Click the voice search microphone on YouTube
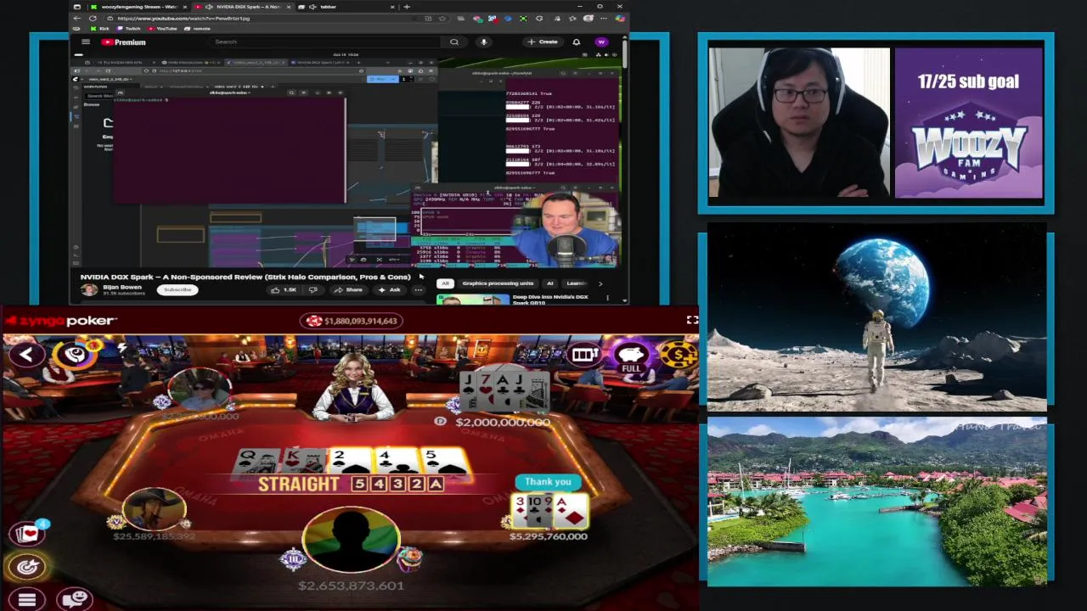1087x611 pixels. click(484, 42)
